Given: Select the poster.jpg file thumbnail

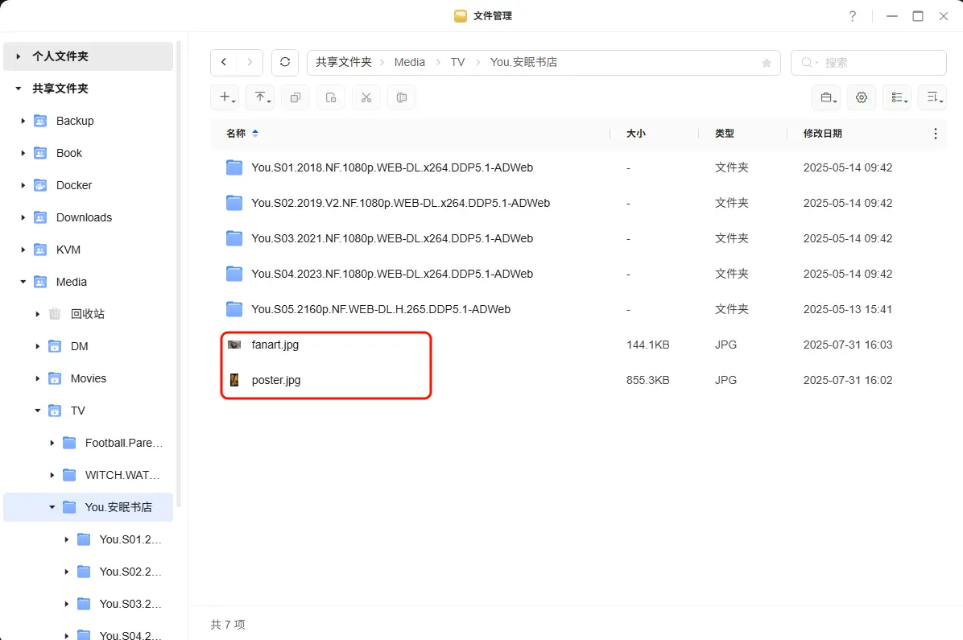Looking at the screenshot, I should pyautogui.click(x=234, y=380).
